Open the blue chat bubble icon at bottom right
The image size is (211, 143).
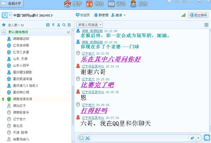click(x=207, y=138)
